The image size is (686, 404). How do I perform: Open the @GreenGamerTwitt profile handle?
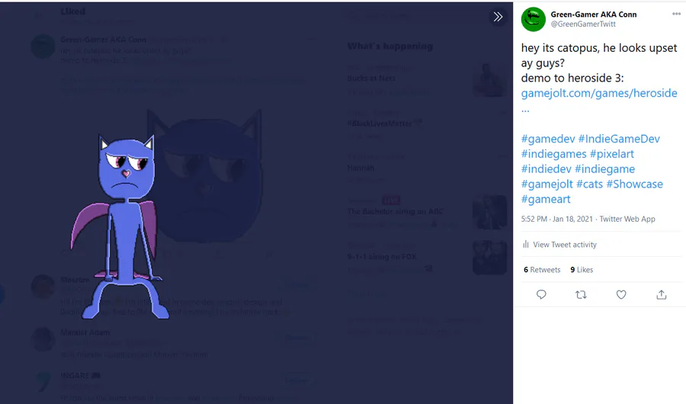(583, 24)
